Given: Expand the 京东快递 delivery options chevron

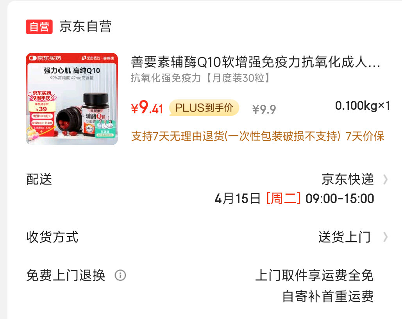Looking at the screenshot, I should [x=385, y=179].
